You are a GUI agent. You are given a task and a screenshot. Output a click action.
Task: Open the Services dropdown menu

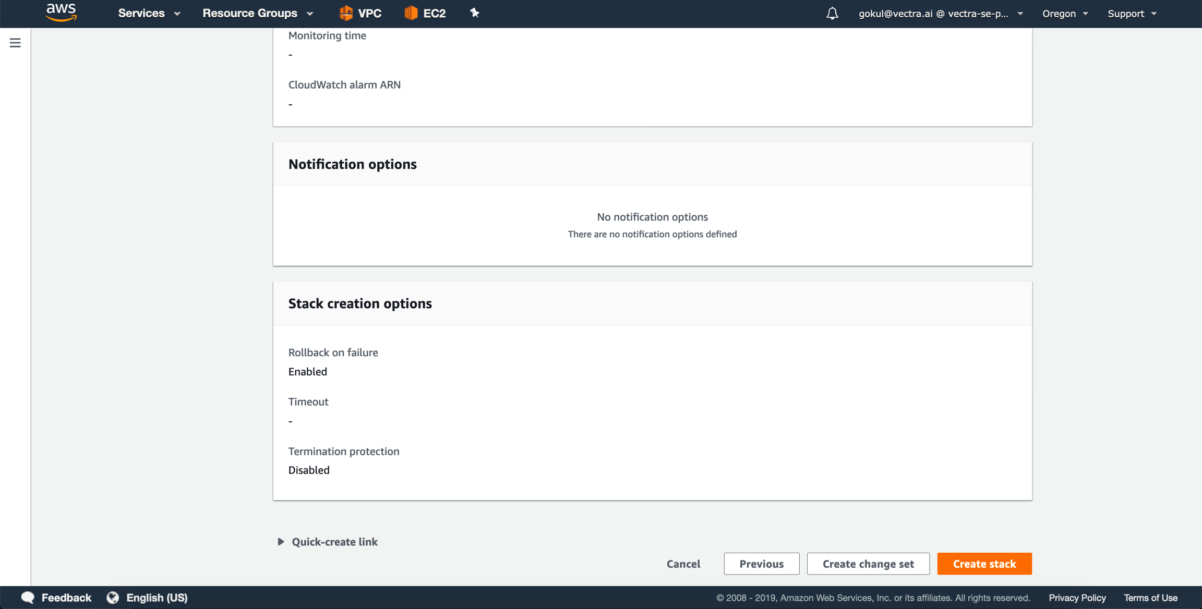(149, 14)
